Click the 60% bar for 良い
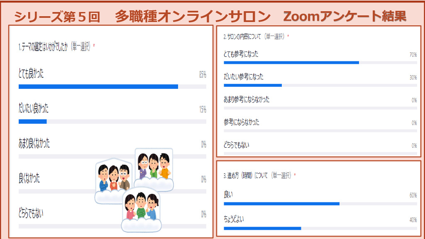425x239 pixels. (281, 204)
